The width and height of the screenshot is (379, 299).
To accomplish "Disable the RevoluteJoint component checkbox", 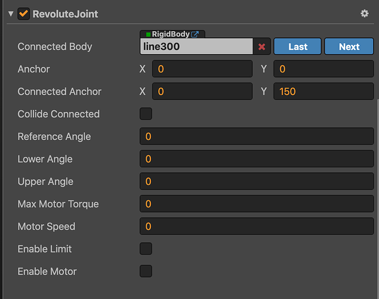I will tap(24, 13).
